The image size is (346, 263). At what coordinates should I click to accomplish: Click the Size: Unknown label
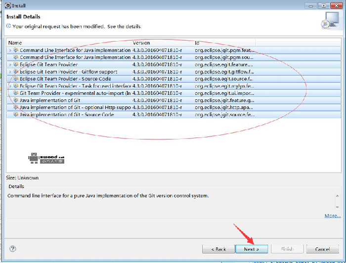click(22, 177)
